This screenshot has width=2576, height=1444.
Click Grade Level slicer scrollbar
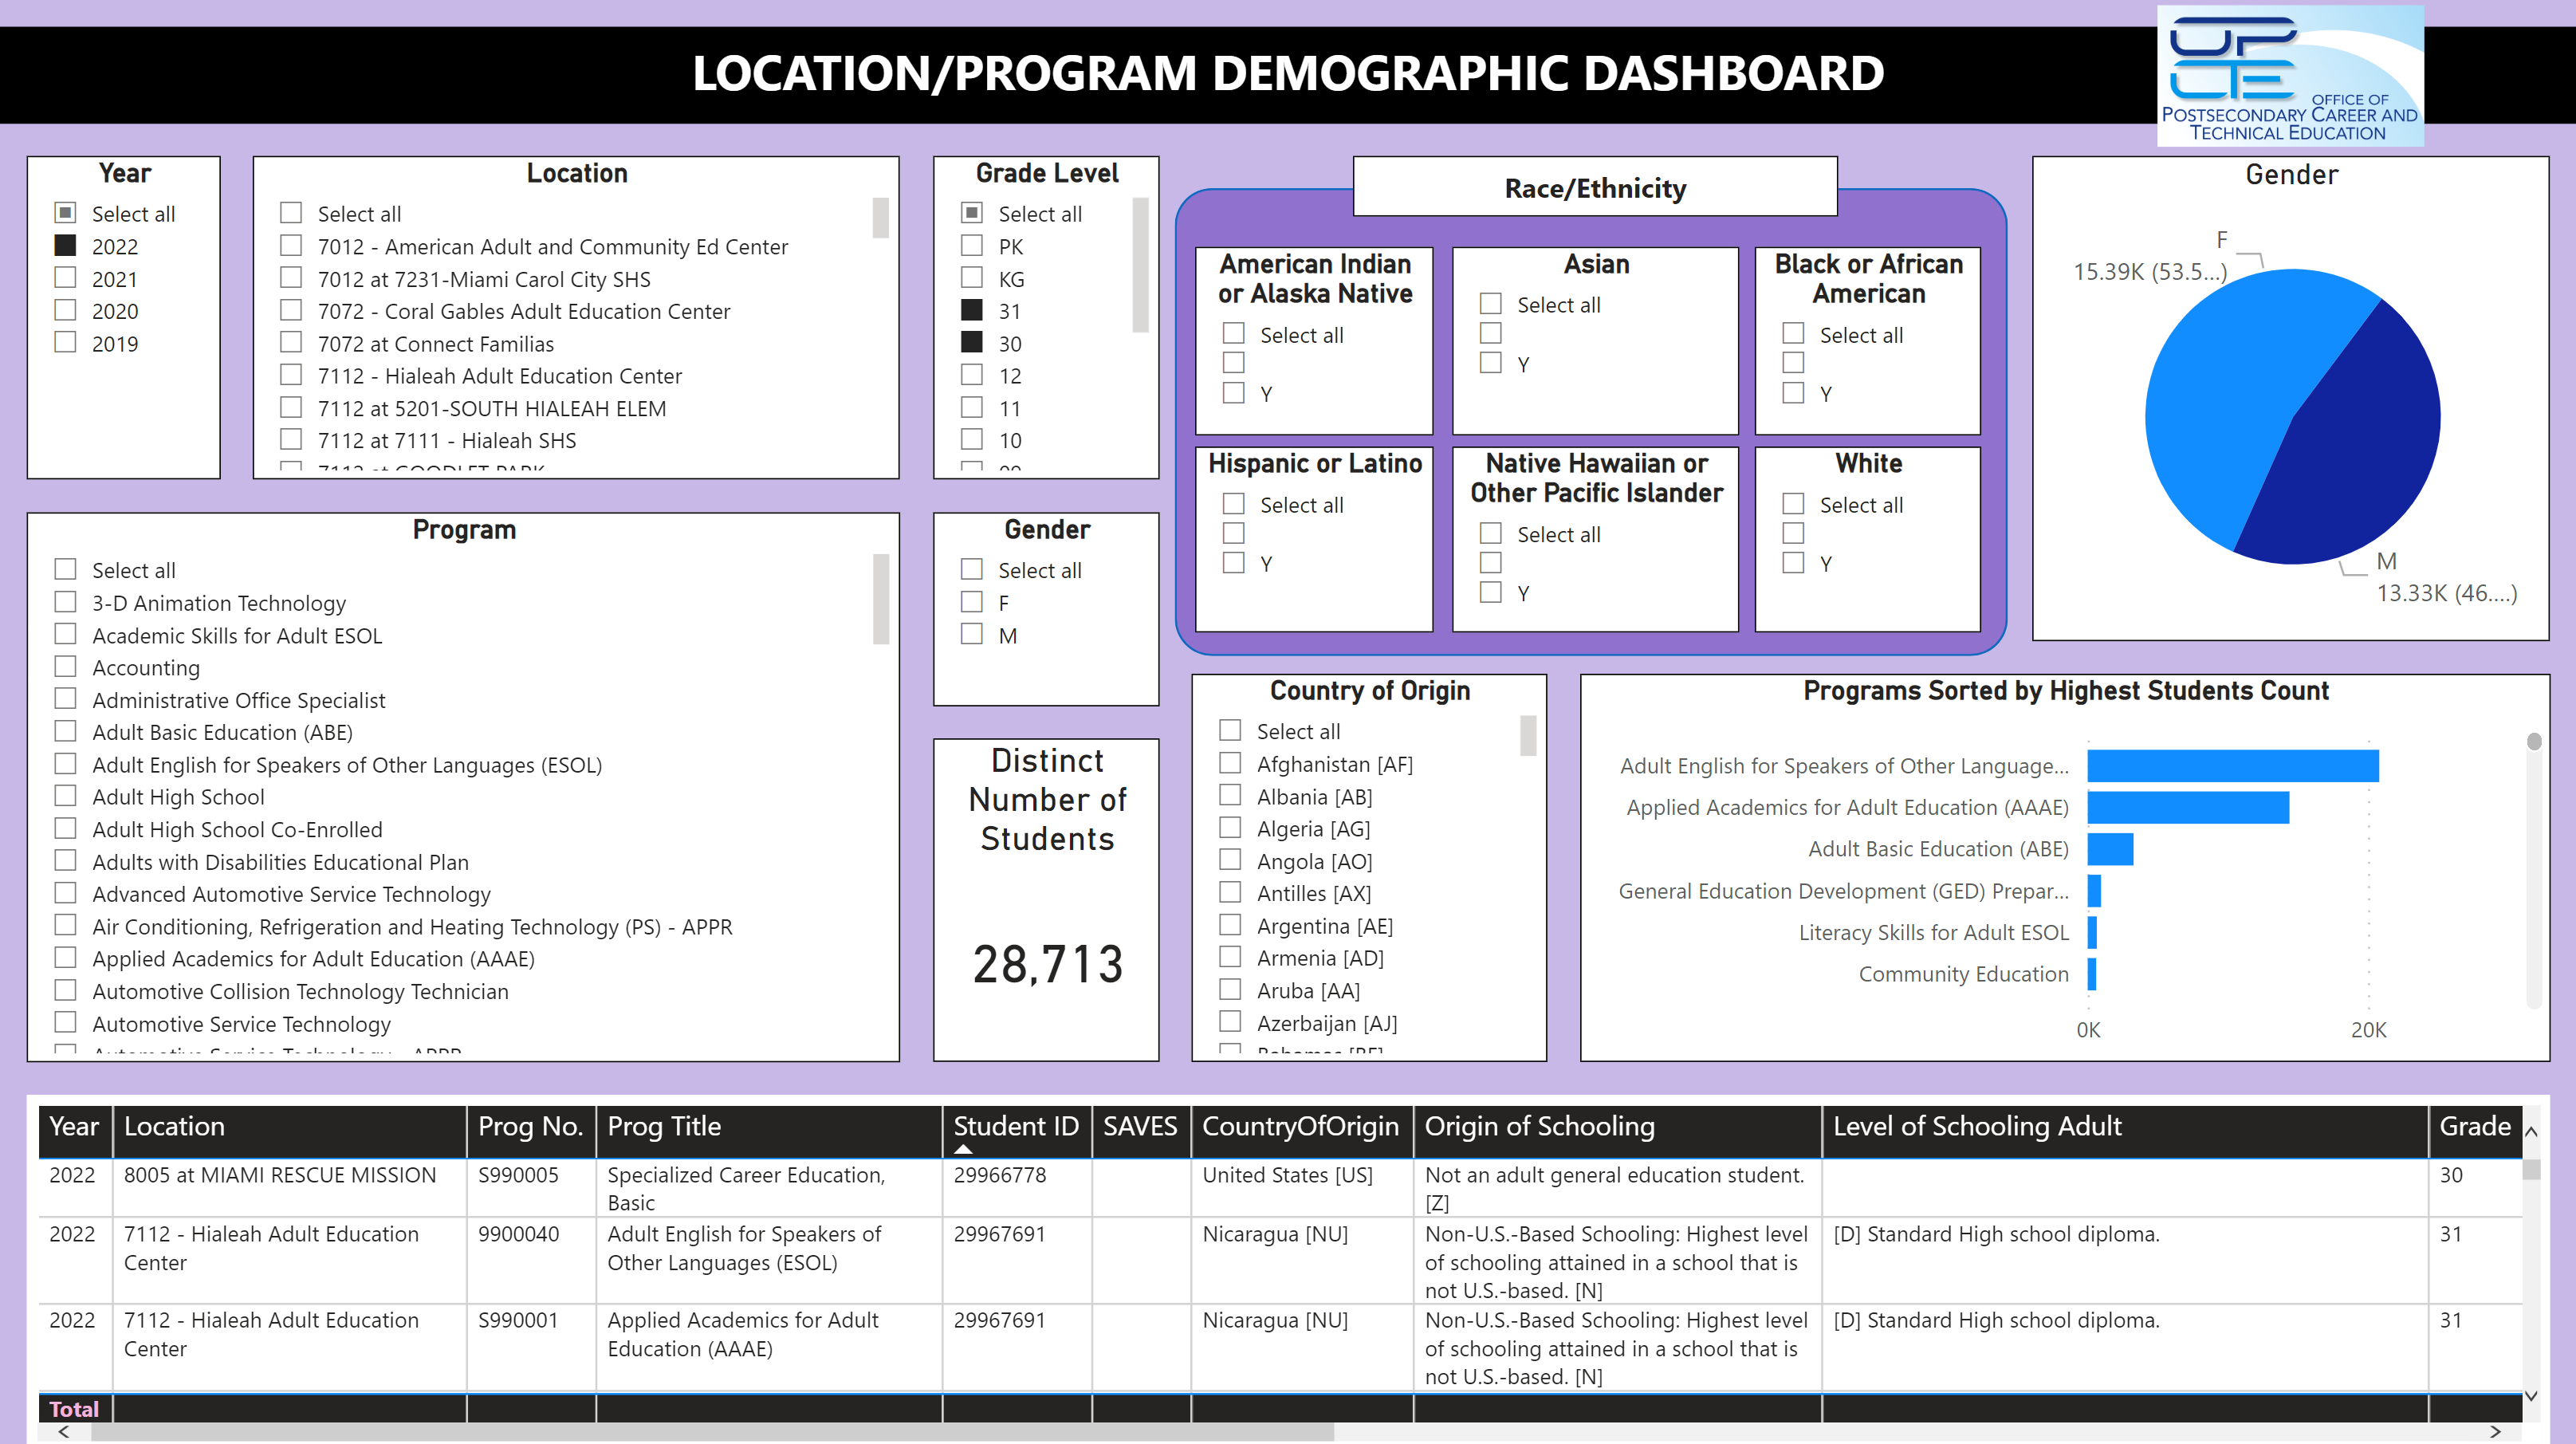click(1140, 264)
